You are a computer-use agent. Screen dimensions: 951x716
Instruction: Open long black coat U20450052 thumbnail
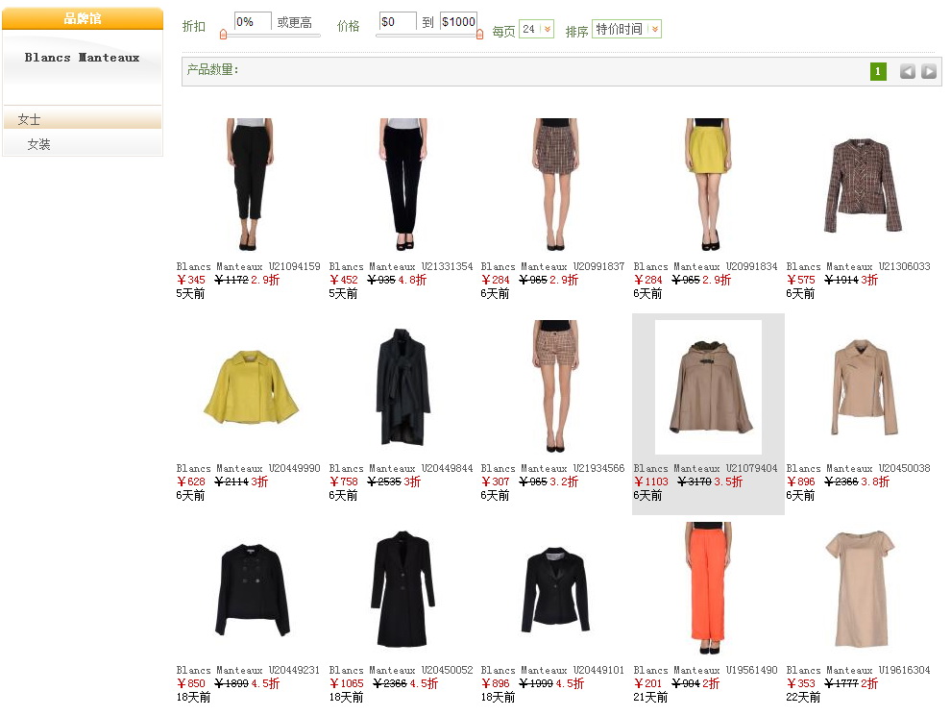(402, 589)
